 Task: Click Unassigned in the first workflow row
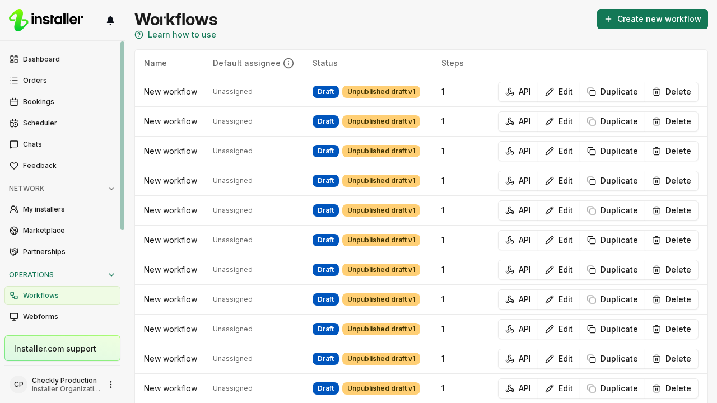(232, 92)
